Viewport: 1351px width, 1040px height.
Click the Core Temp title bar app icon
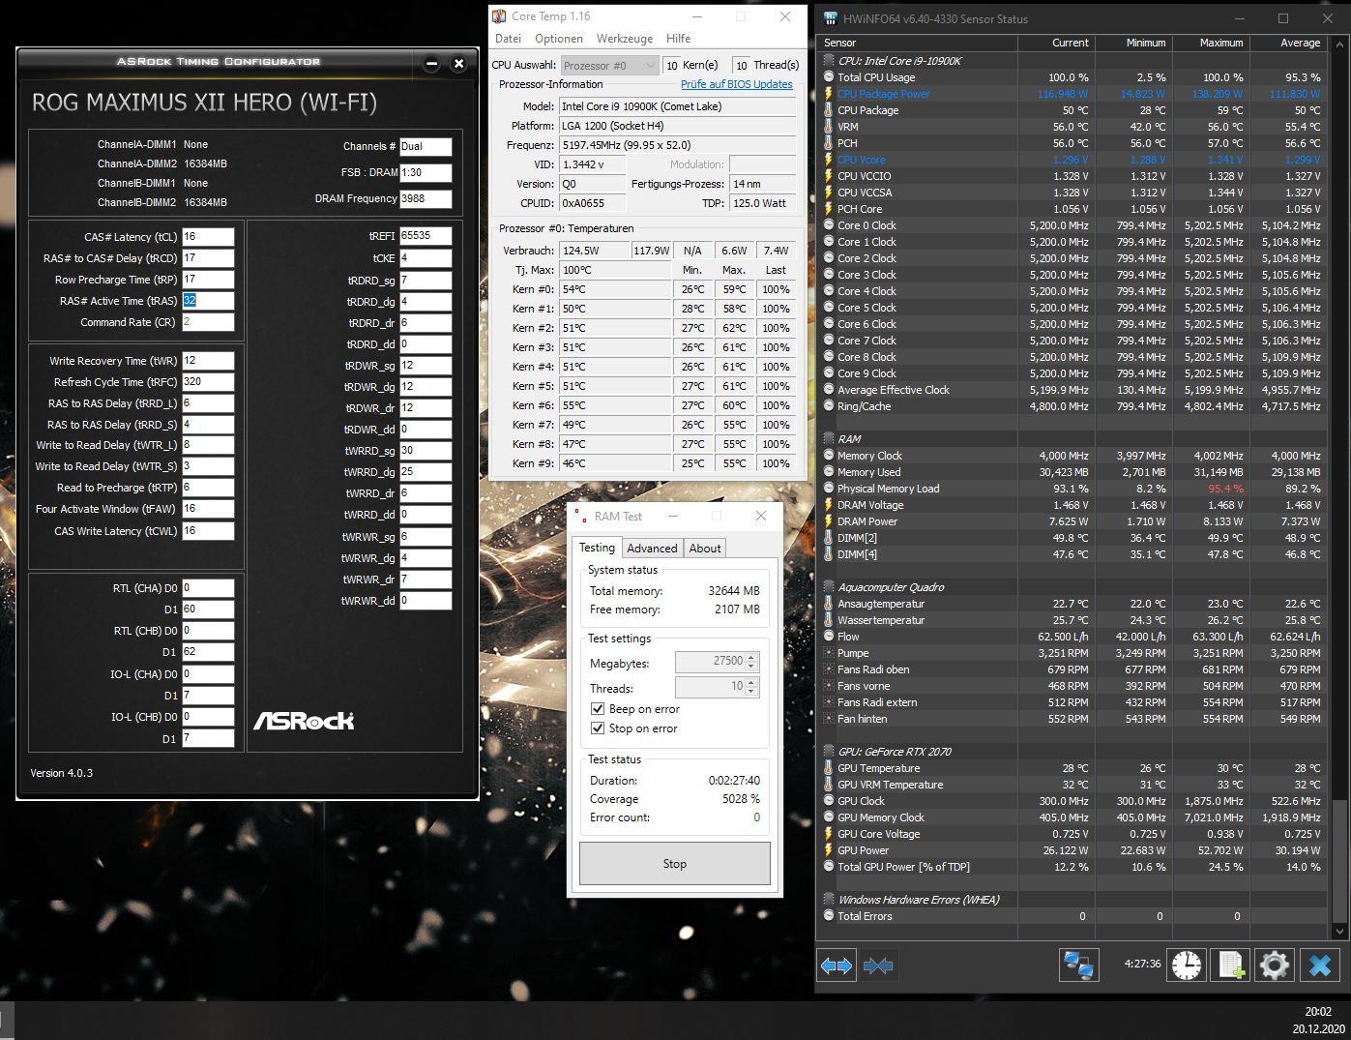tap(499, 16)
